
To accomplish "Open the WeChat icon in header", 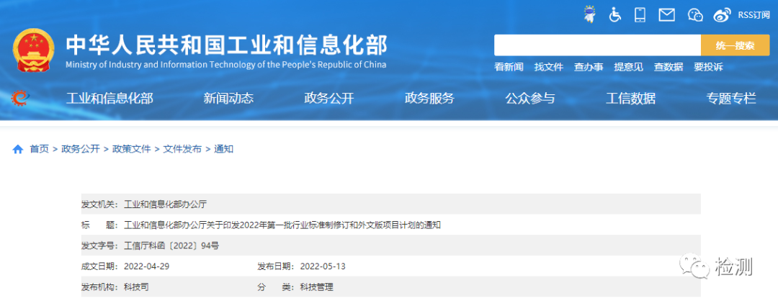I will click(x=696, y=15).
